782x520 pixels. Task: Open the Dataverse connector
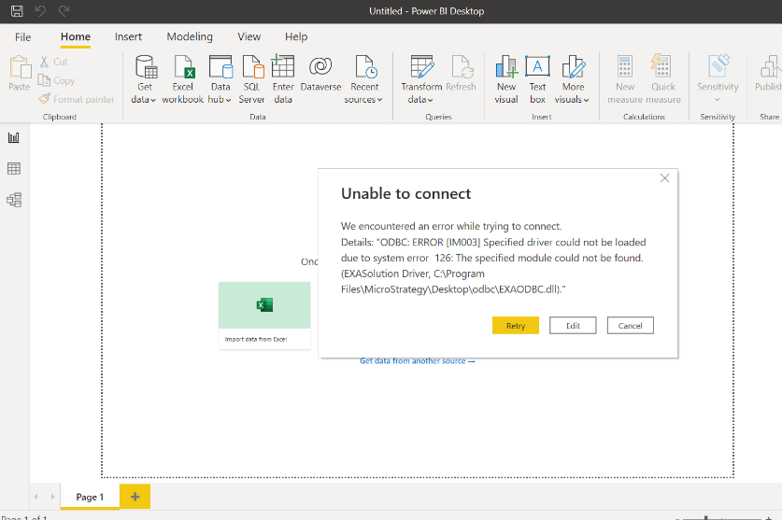tap(320, 74)
